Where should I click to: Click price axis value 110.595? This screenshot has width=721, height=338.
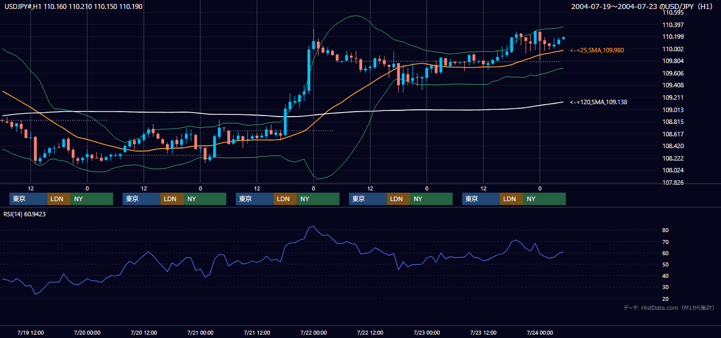(673, 12)
